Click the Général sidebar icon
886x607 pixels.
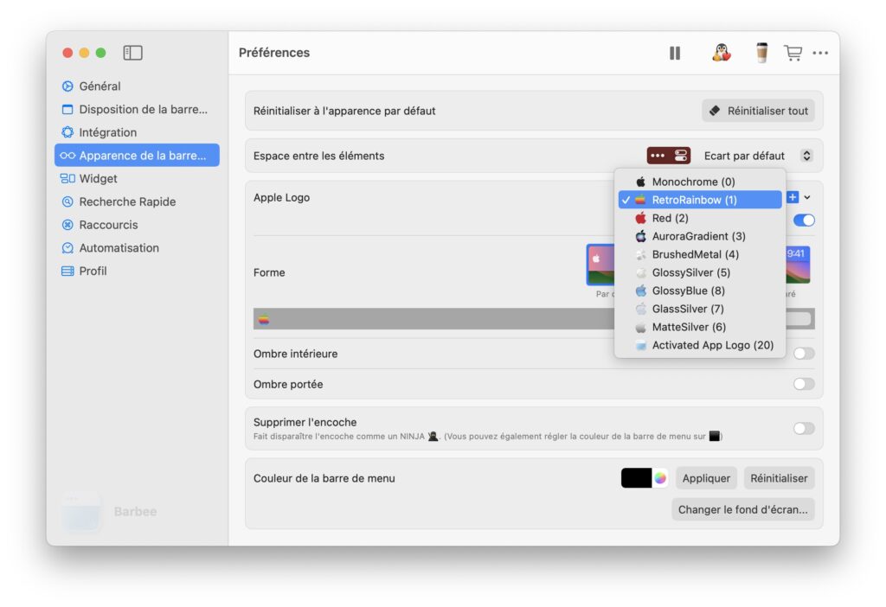pos(67,86)
